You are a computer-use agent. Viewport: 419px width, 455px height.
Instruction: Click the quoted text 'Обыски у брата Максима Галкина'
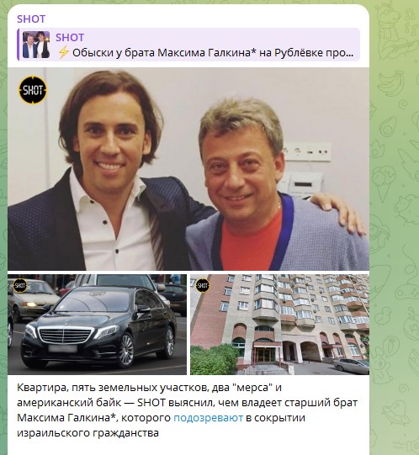pos(164,53)
